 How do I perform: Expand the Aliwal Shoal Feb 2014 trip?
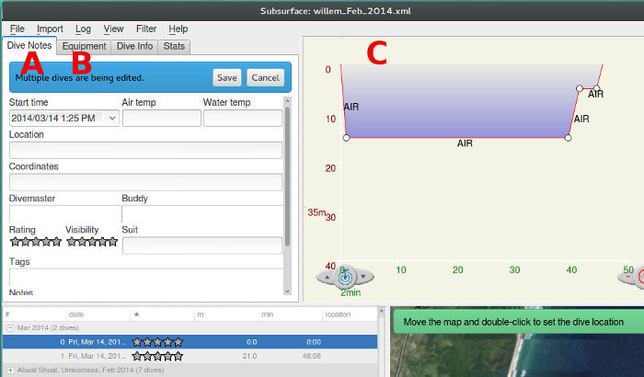click(x=10, y=369)
